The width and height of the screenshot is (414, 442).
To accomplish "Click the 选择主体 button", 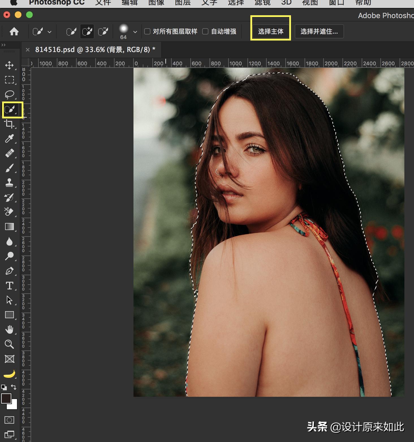I will coord(271,31).
